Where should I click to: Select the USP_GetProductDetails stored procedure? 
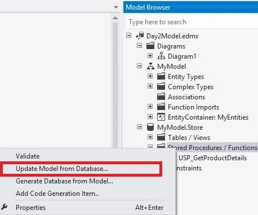(x=212, y=158)
